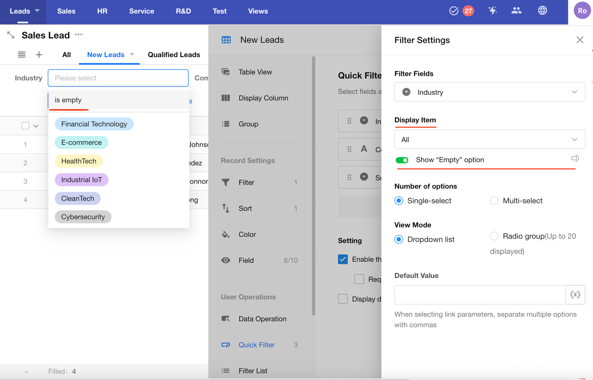Image resolution: width=593 pixels, height=380 pixels.
Task: Click the collapse arrows next to Sales Lead
Action: (11, 35)
